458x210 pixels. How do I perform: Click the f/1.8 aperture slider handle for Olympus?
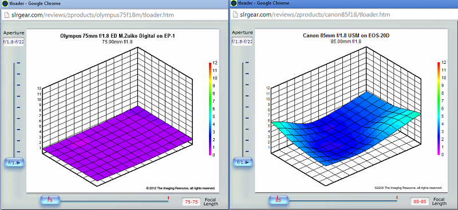coord(14,163)
